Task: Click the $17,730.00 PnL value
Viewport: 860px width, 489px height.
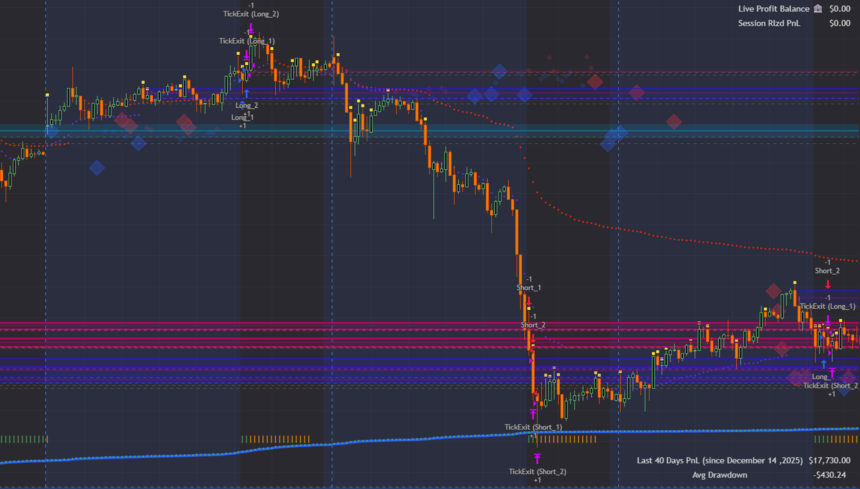Action: click(x=829, y=460)
